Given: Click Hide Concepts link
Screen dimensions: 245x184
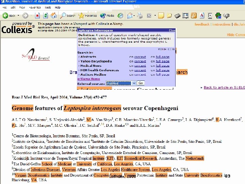Looking at the screenshot, I should (x=236, y=35).
